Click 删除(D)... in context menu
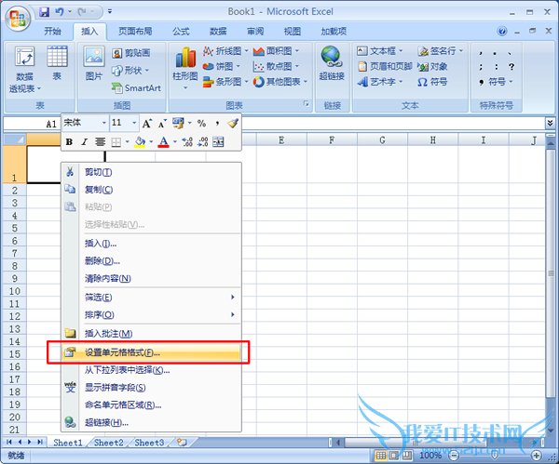 pyautogui.click(x=152, y=260)
